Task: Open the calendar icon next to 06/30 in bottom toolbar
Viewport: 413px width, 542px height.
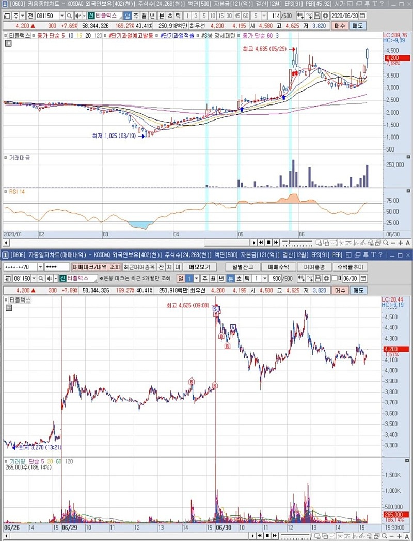Action: 362,279
